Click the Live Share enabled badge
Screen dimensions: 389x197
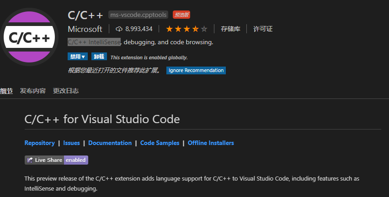click(56, 160)
